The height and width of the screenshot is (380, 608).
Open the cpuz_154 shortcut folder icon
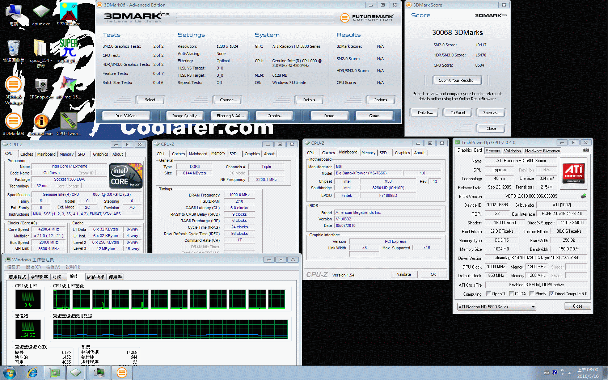41,53
